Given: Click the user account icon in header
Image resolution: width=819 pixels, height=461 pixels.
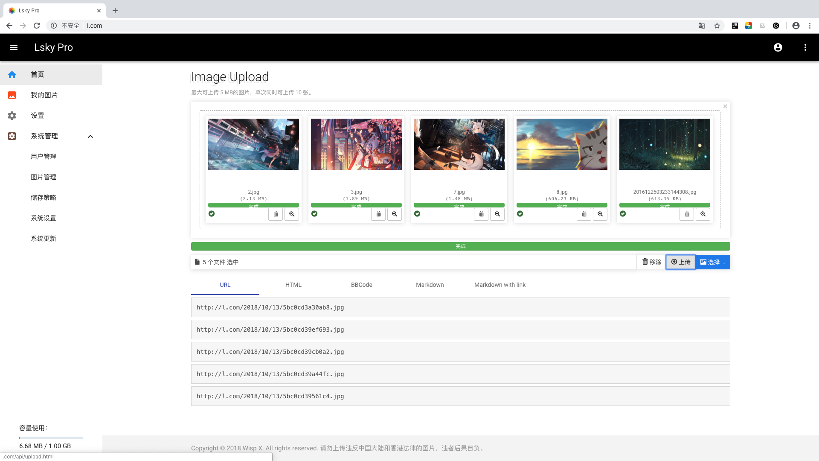Looking at the screenshot, I should click(778, 47).
